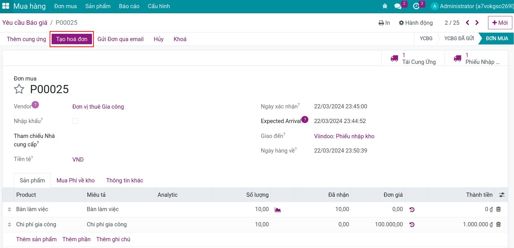Open the conversations chat icon
The image size is (514, 248).
(398, 6)
